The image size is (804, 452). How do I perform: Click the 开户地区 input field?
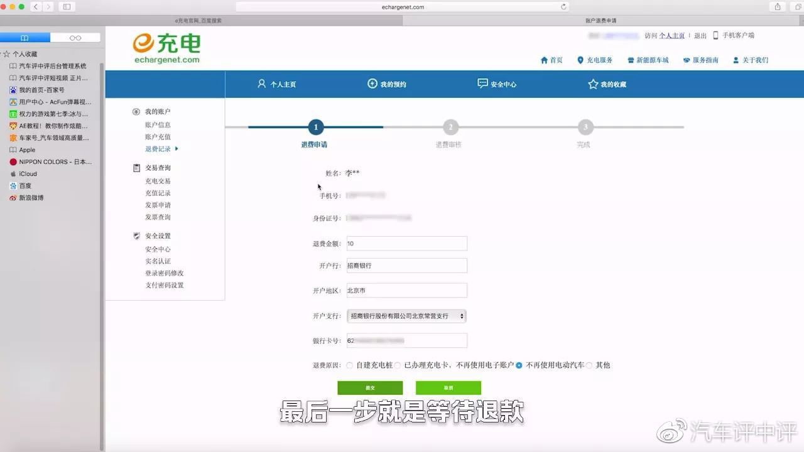pyautogui.click(x=407, y=291)
